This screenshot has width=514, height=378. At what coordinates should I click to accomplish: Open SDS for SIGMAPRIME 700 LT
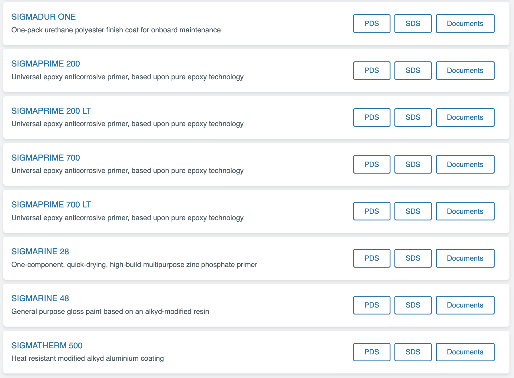[413, 211]
